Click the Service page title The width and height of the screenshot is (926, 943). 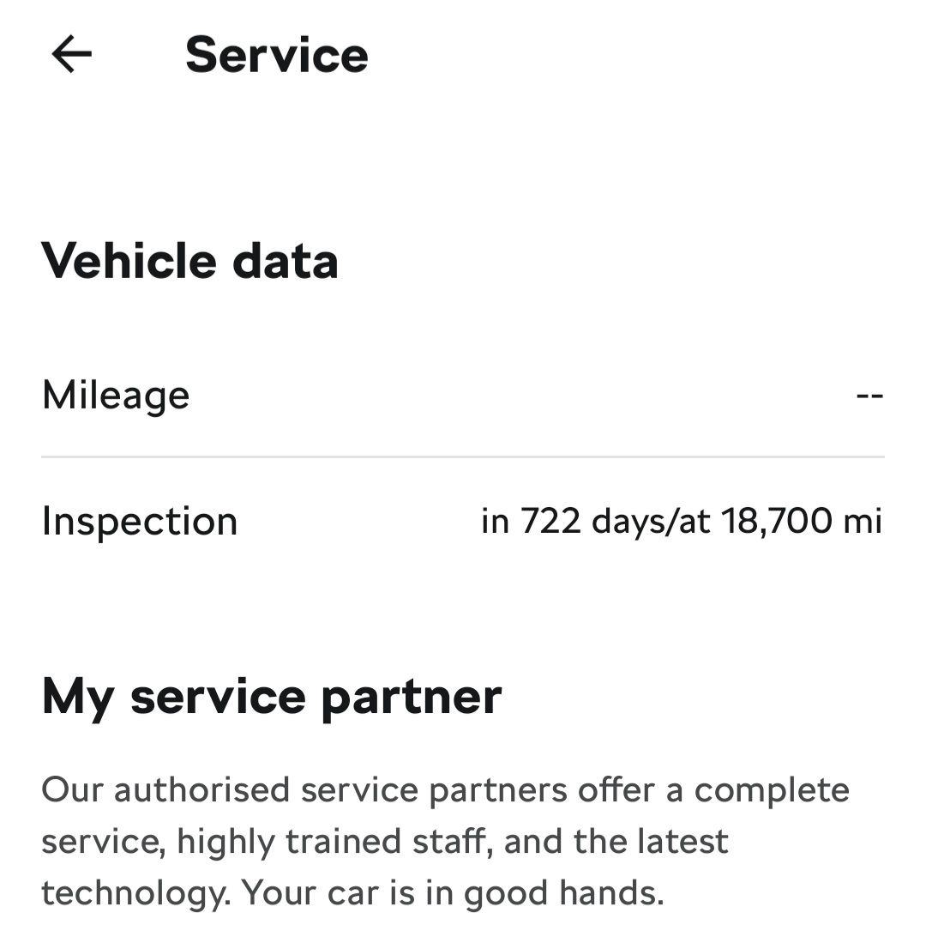pos(276,55)
